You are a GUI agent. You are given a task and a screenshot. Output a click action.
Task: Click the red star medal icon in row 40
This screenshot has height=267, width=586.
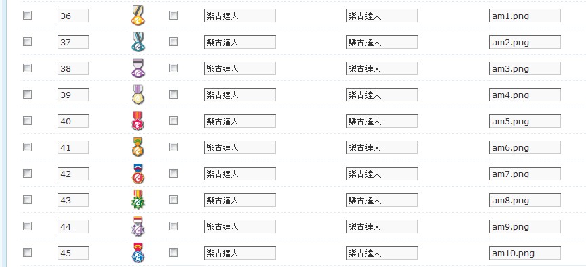(x=138, y=121)
